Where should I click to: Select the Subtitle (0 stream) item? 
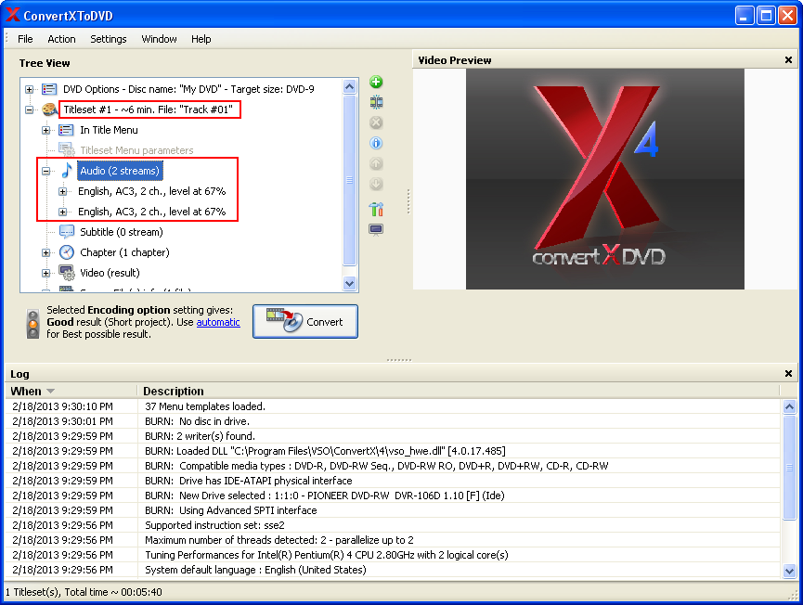(122, 232)
